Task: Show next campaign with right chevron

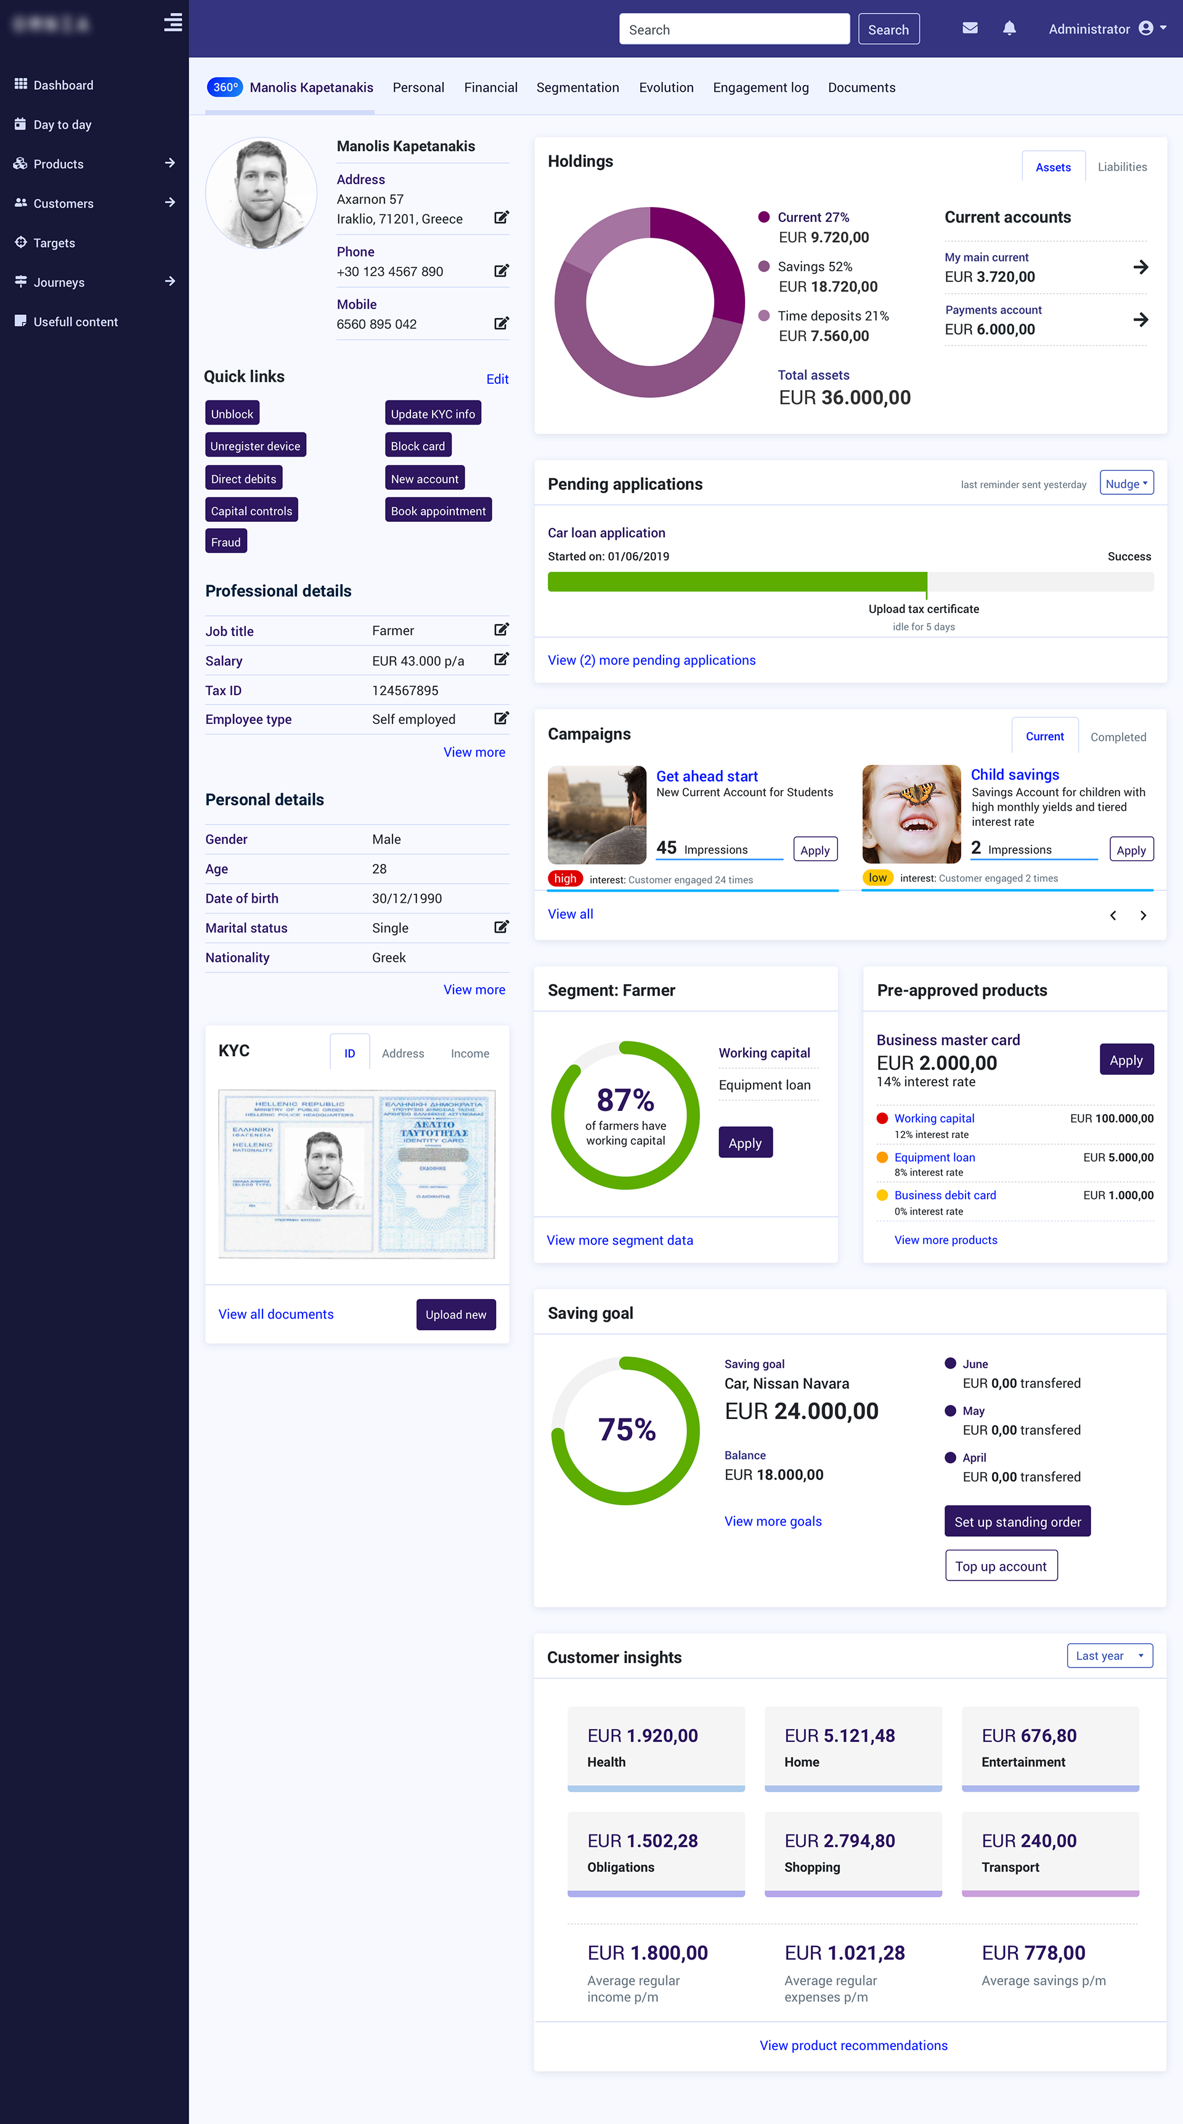Action: coord(1142,915)
